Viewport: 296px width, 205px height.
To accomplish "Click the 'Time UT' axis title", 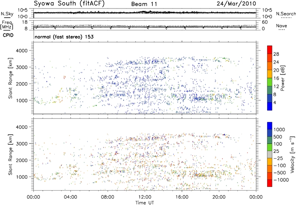I will point(145,203).
